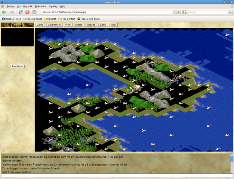Click the "Starter tjeneren..." log line

[x=13, y=161]
